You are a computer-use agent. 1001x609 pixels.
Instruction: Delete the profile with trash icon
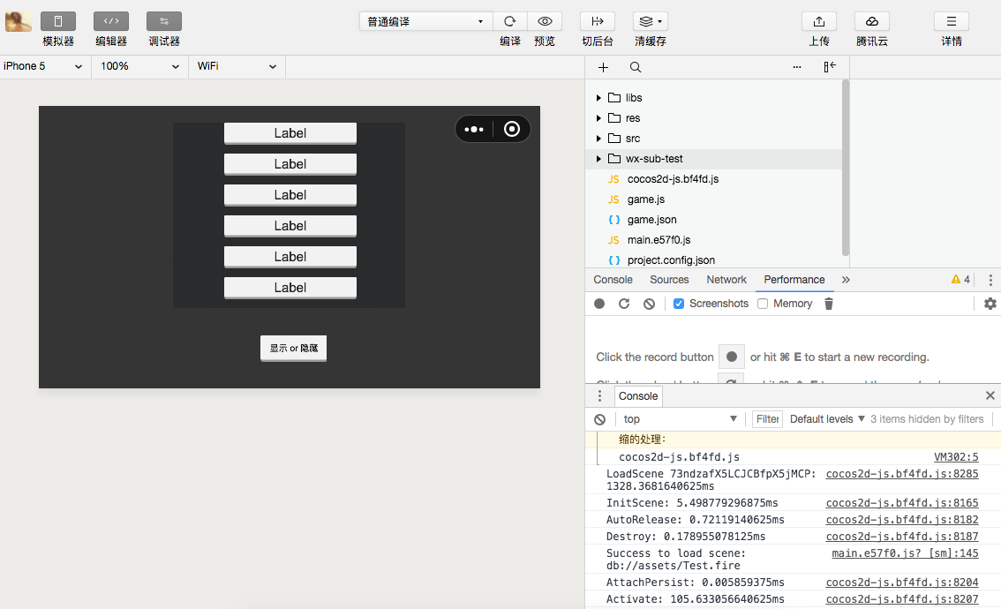(828, 304)
